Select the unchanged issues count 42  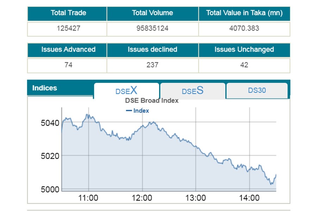(244, 65)
